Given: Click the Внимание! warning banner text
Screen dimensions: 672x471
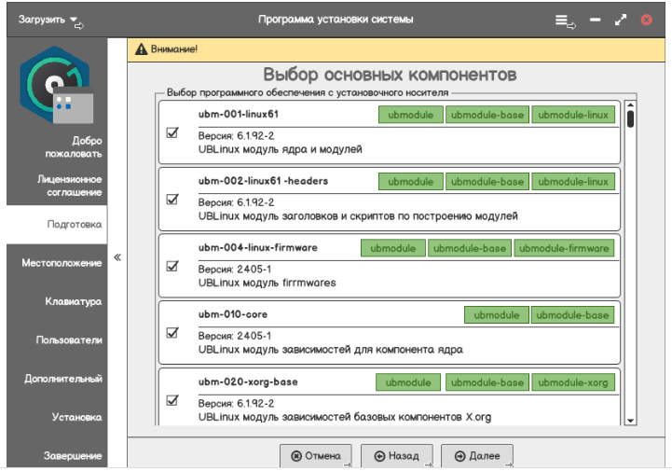Looking at the screenshot, I should click(174, 49).
